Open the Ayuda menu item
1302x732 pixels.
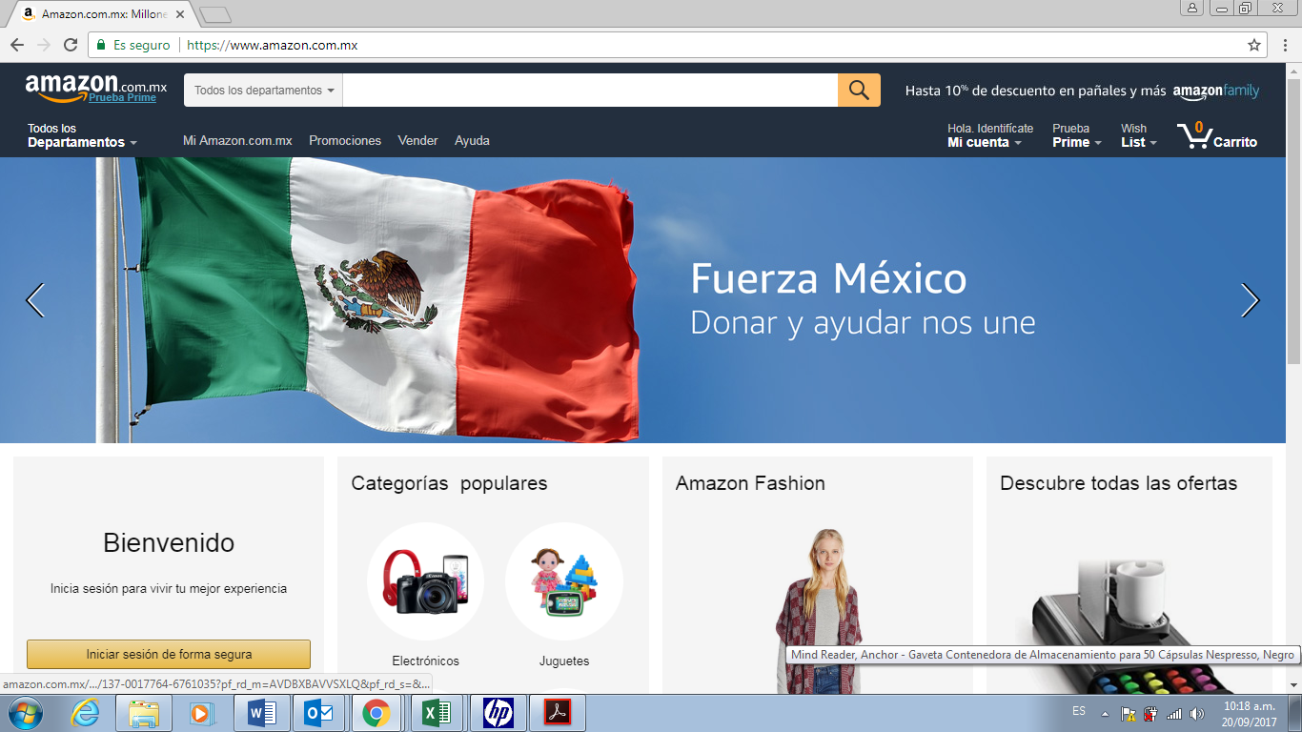(472, 140)
